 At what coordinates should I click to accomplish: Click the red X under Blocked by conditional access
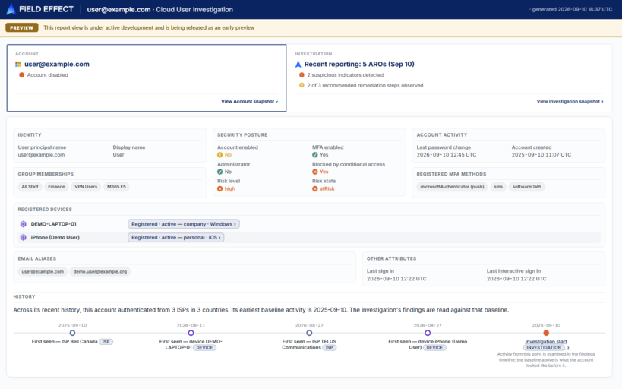(x=314, y=172)
